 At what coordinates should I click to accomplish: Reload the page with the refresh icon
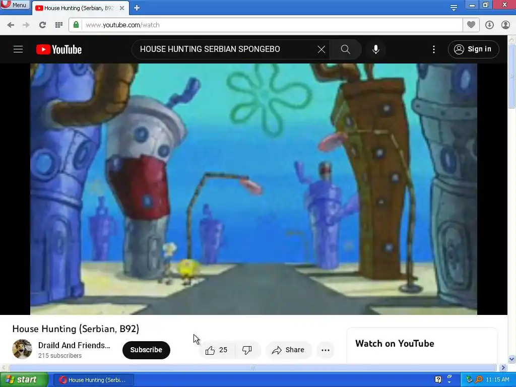pyautogui.click(x=42, y=25)
